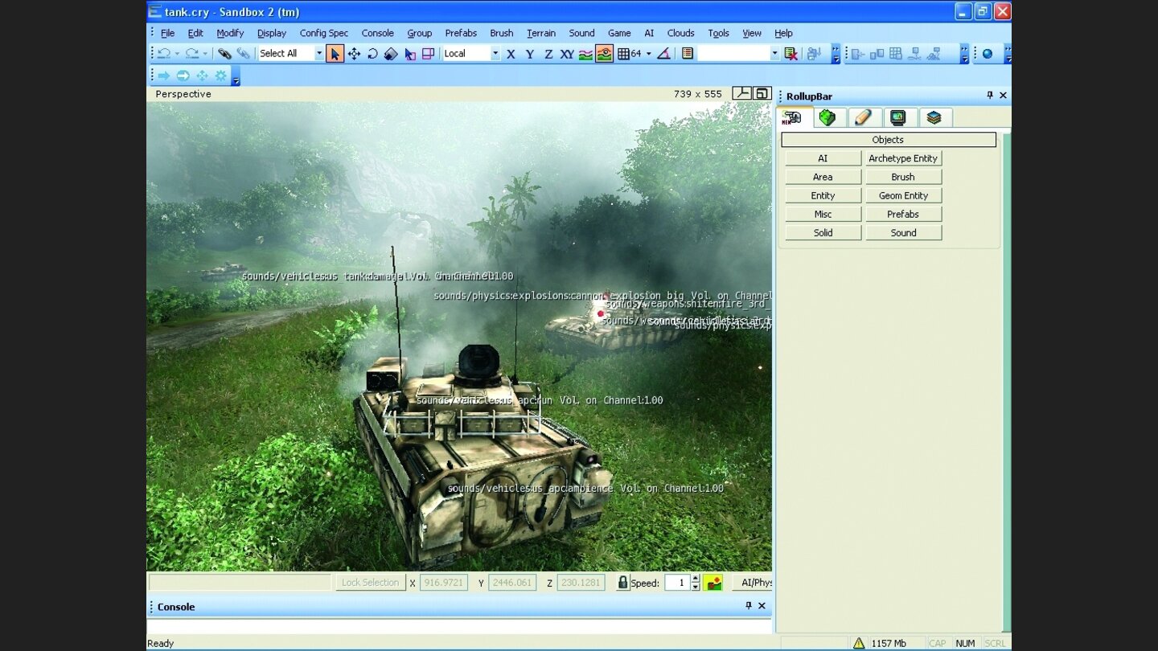
Task: Open the empty selection-name dropdown
Action: 774,54
